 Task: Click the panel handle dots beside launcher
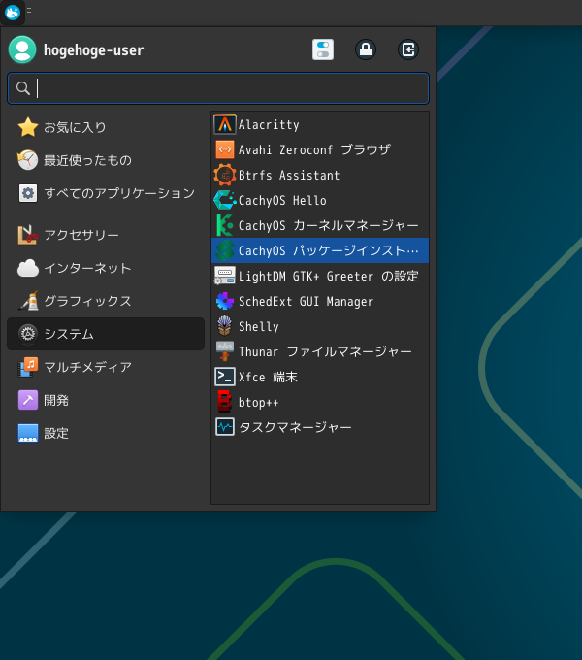coord(29,13)
